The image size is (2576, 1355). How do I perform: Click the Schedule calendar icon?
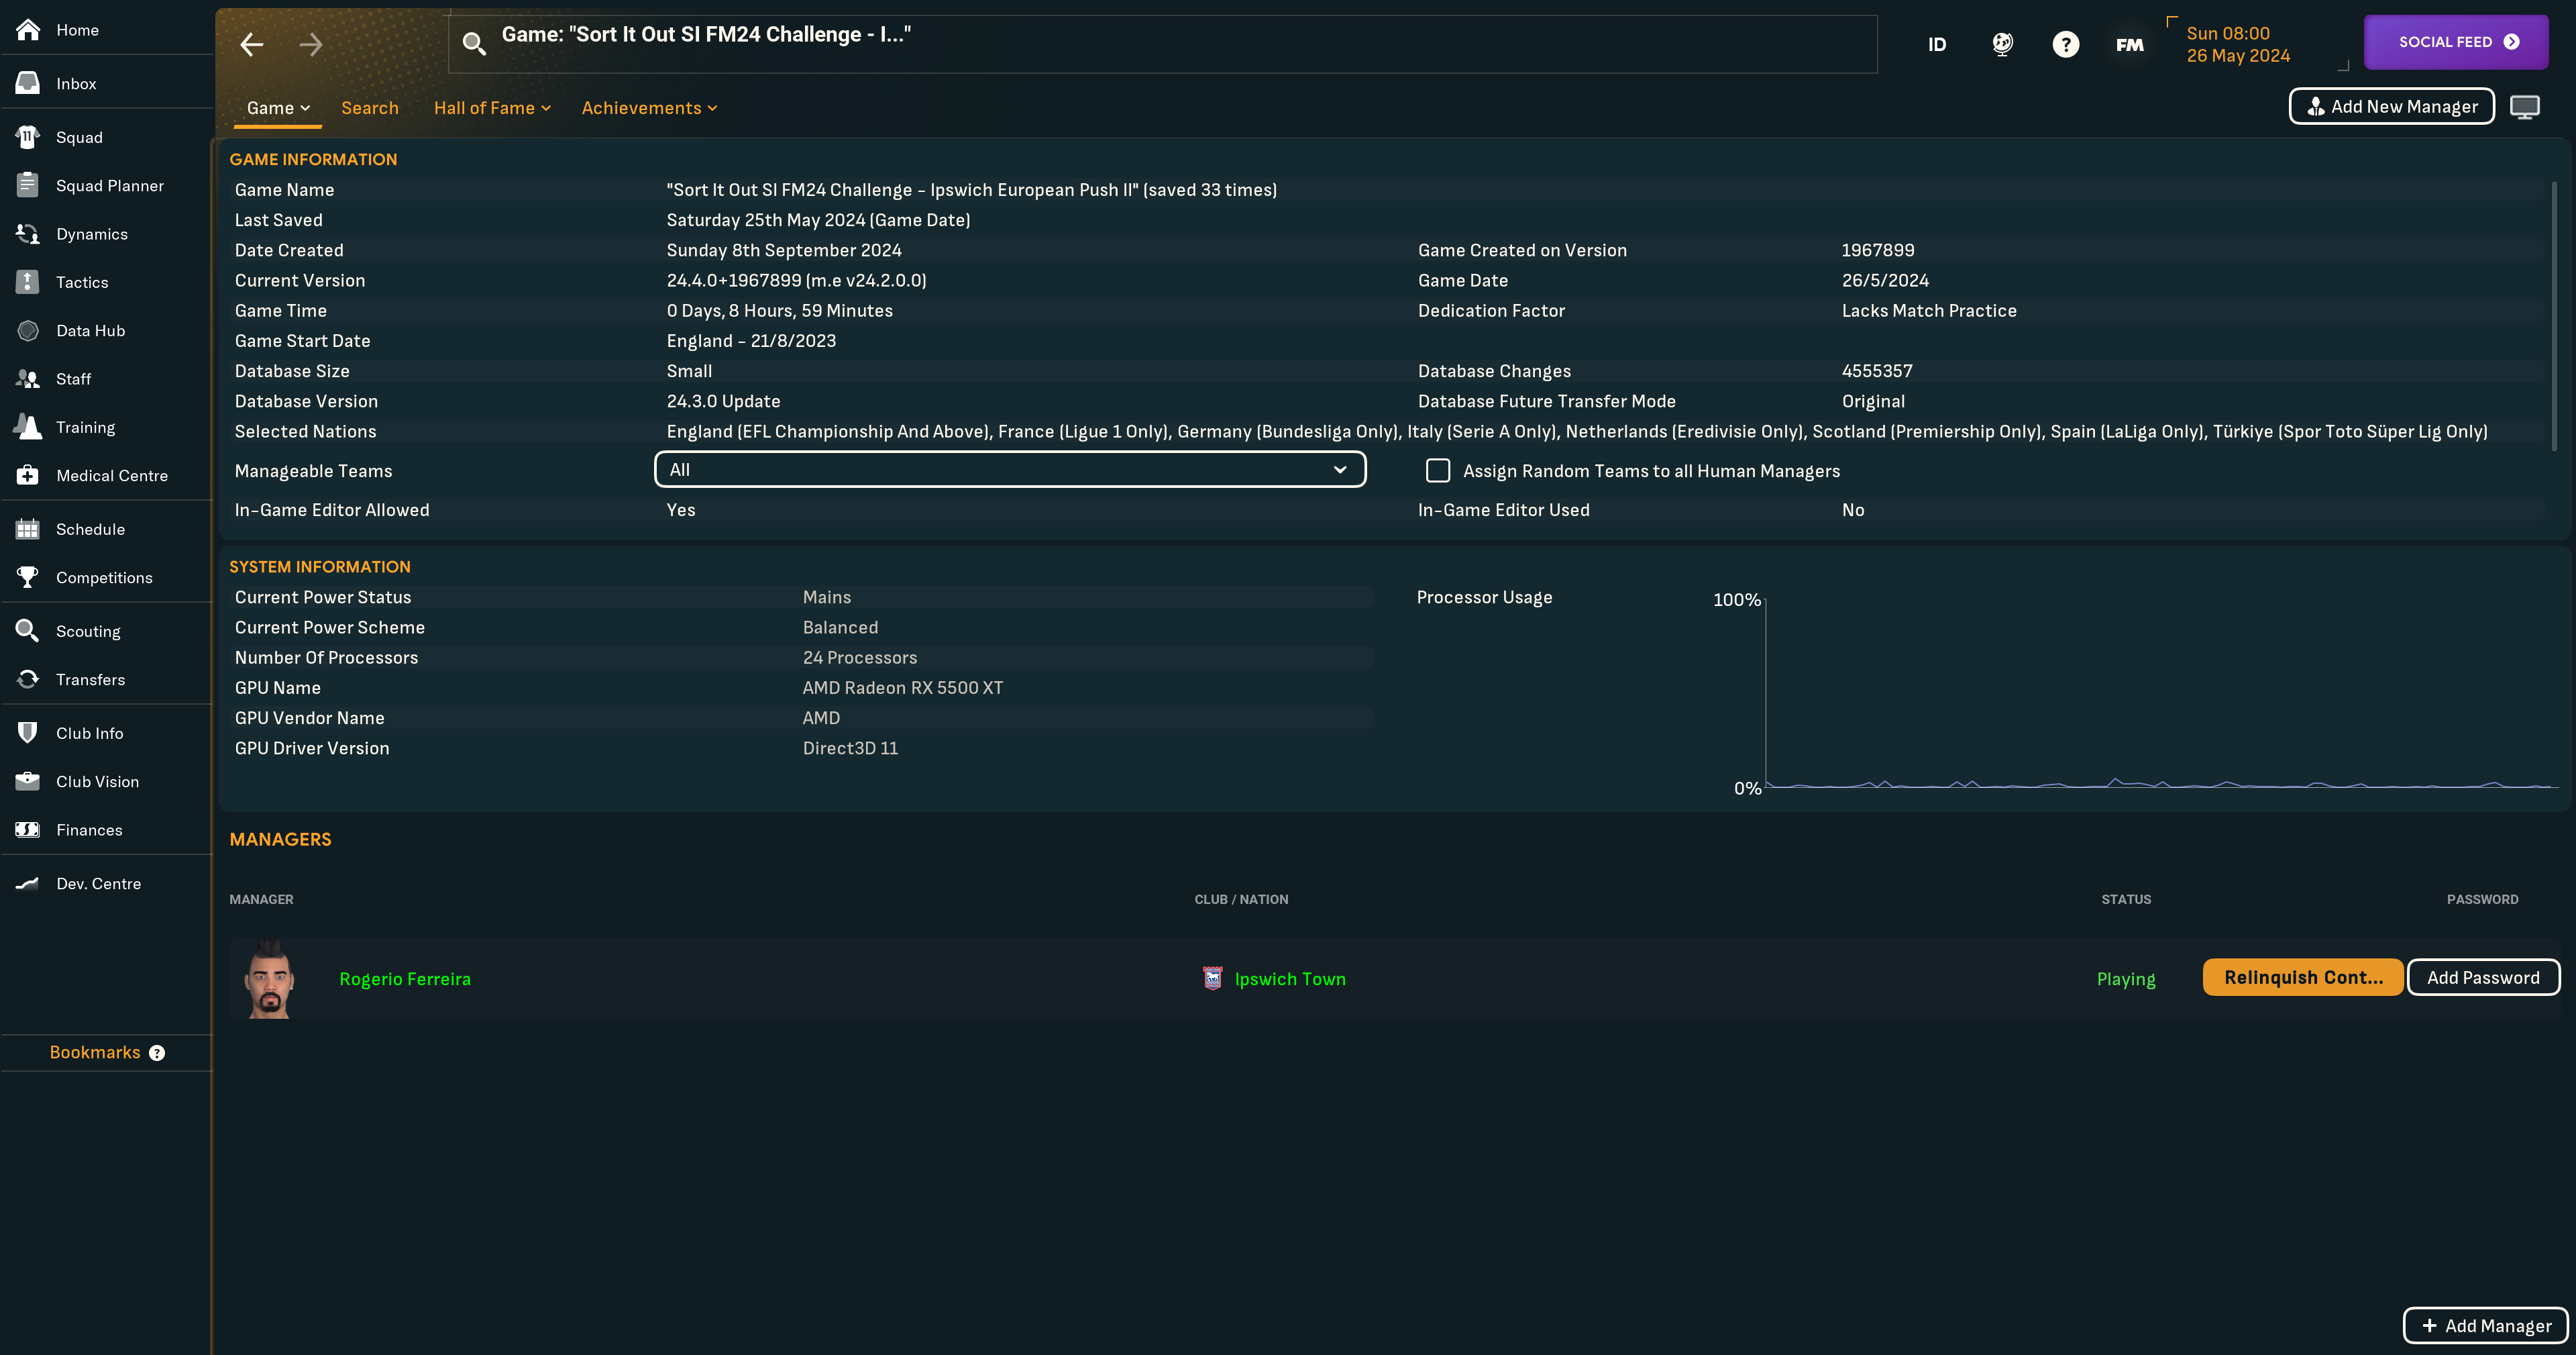point(28,530)
